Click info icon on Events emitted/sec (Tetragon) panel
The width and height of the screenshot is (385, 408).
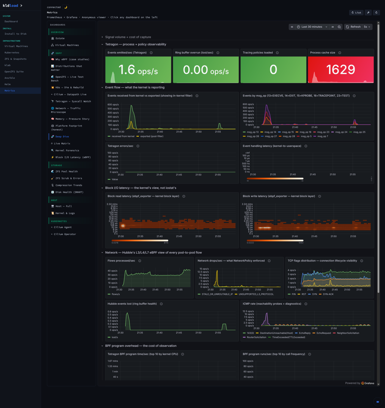tap(151, 53)
